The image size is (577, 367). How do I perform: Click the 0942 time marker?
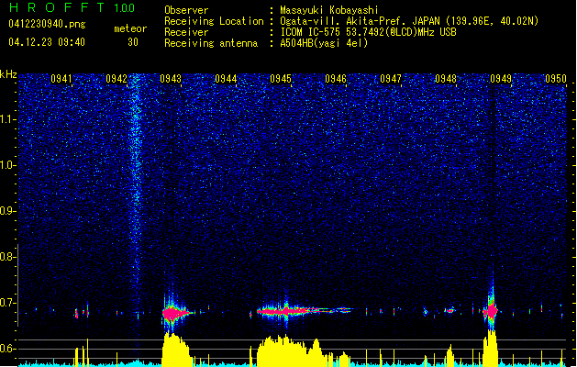click(117, 79)
